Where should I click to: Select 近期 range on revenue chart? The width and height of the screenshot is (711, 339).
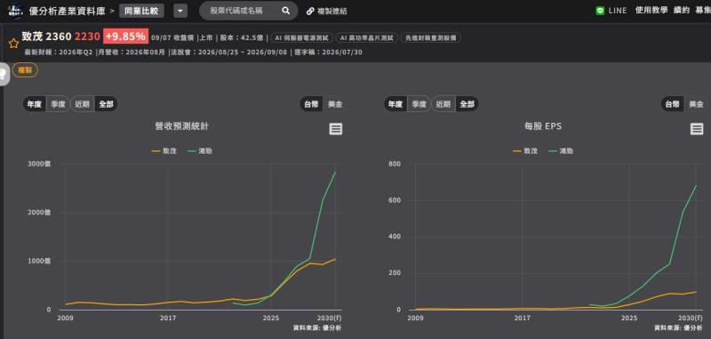point(82,104)
